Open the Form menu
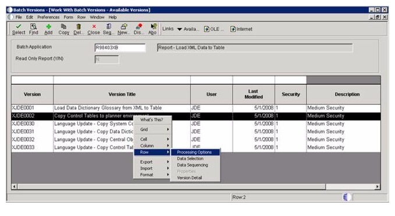 (x=68, y=17)
